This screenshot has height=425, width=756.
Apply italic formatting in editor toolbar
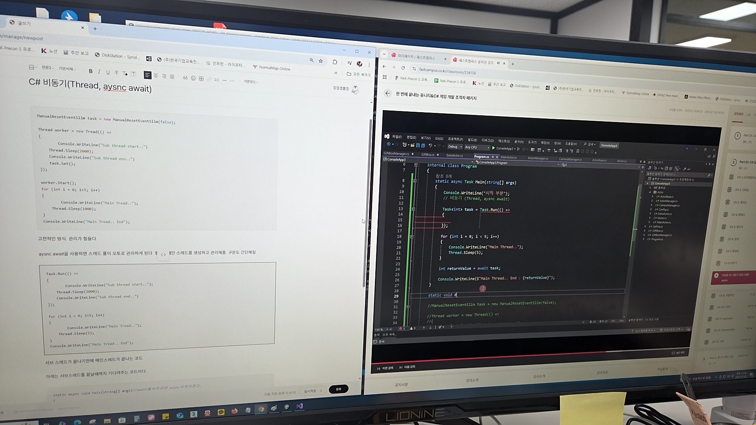pyautogui.click(x=99, y=72)
